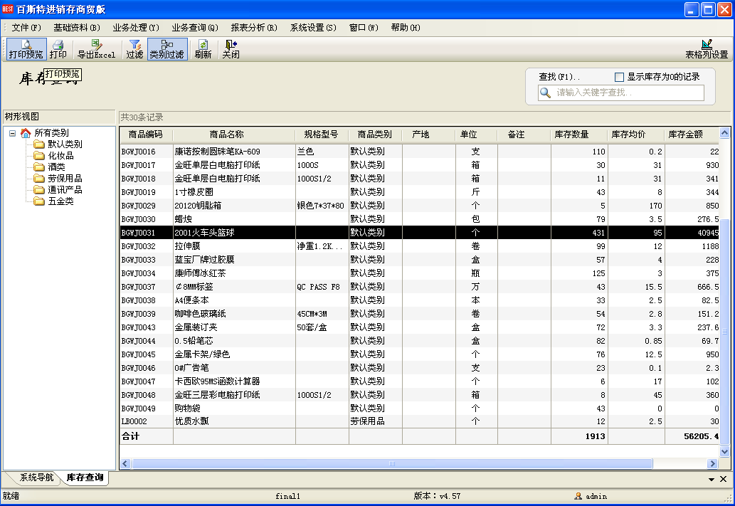Screen dimensions: 735x506
Task: Switch to the 系统导航 tab
Action: (x=36, y=478)
